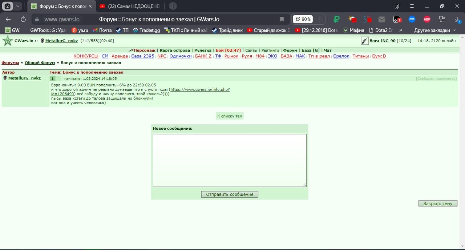Open the КОНКУРСЫ link
465x250 pixels.
[86, 56]
